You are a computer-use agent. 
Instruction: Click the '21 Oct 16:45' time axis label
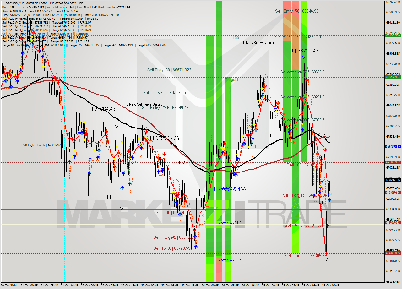pyautogui.click(x=69, y=286)
